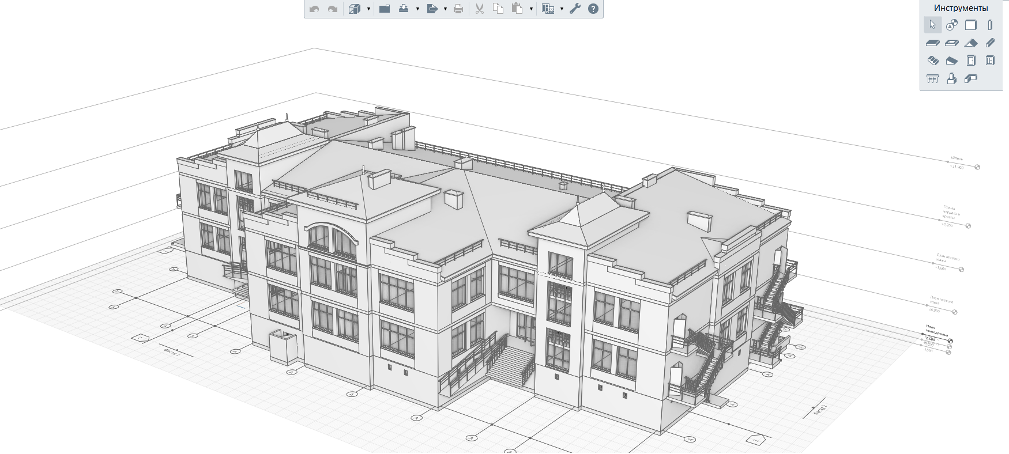Expand the 3D view cube dropdown arrow
The image size is (1009, 454).
click(368, 9)
